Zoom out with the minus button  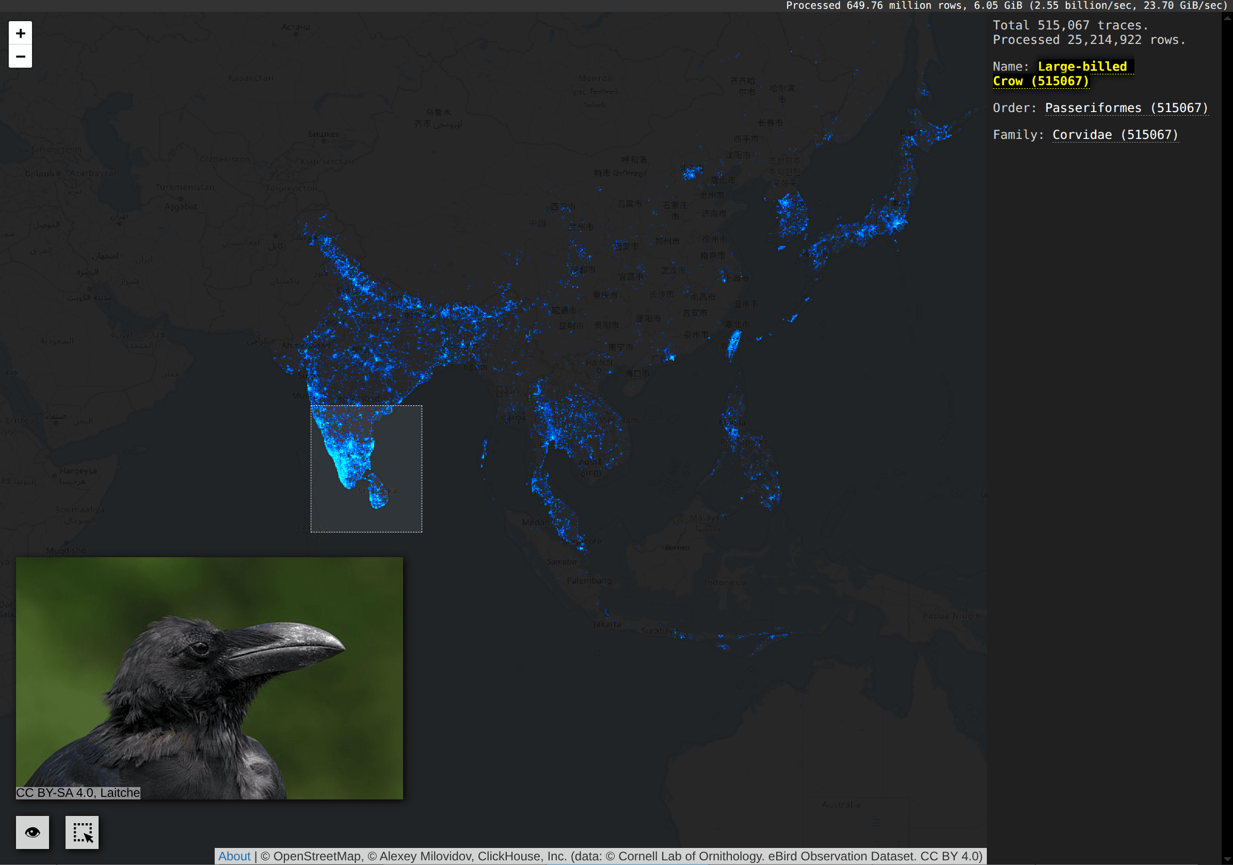point(21,56)
